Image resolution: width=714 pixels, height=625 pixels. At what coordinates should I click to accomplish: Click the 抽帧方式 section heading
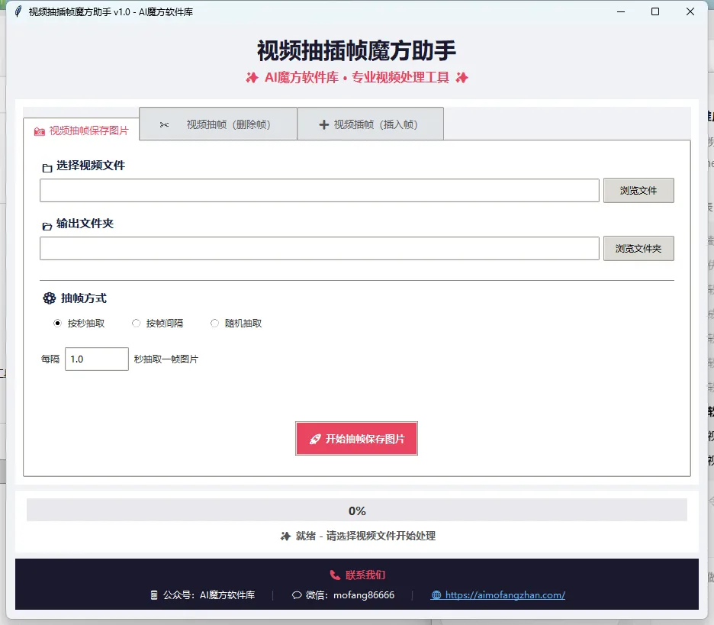point(84,298)
